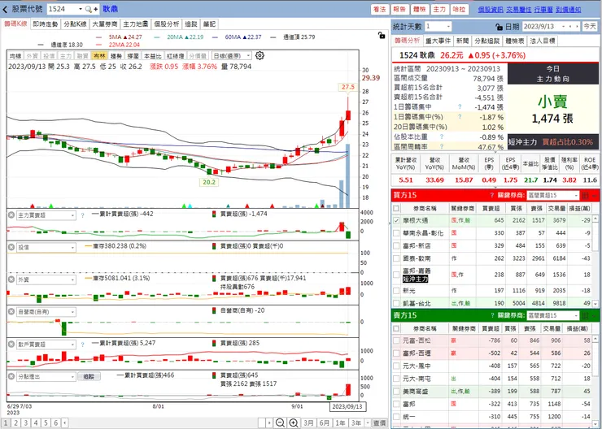The image size is (602, 429).
Task: Open the stock code 1524 dropdown
Action: (81, 9)
